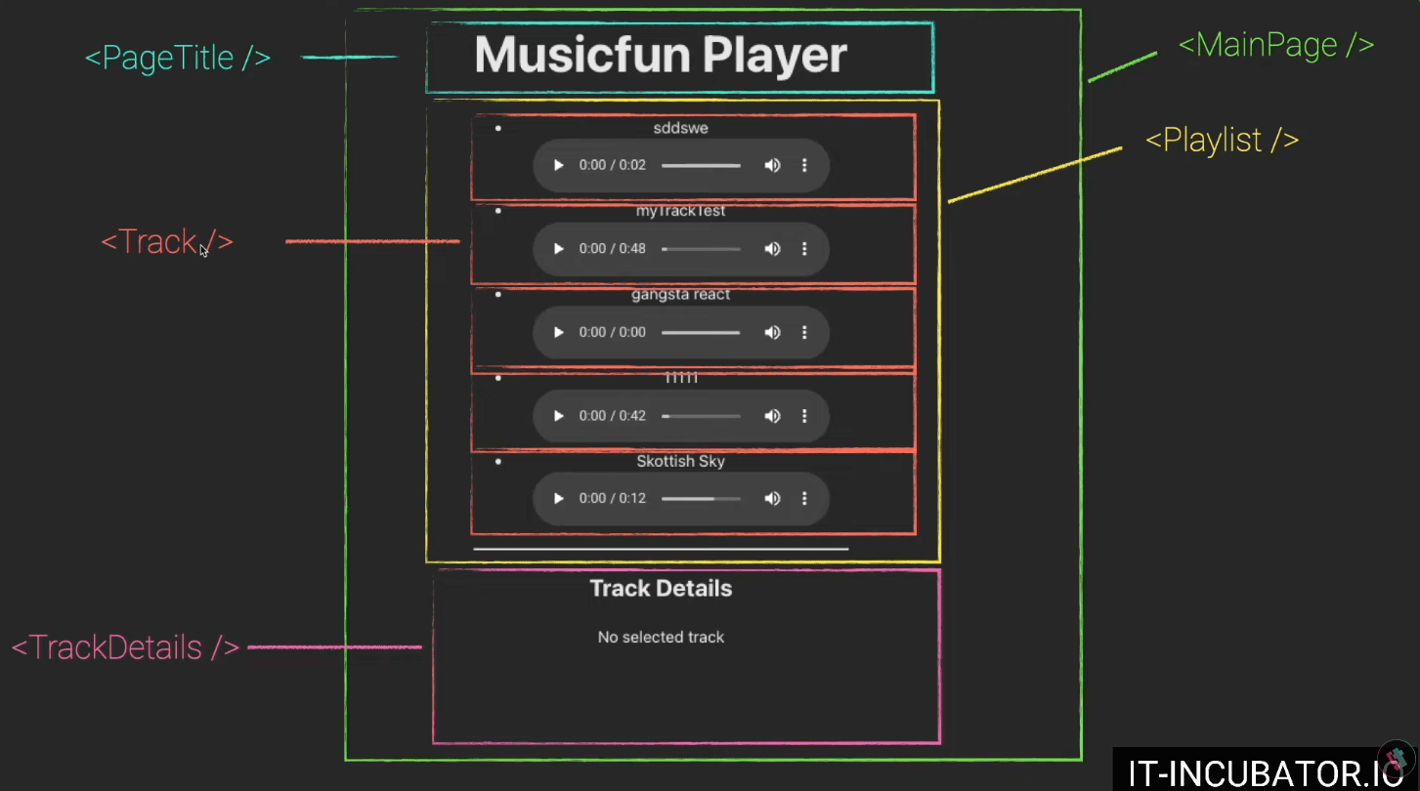The image size is (1420, 791).
Task: Select the gangsta react track title
Action: point(680,294)
